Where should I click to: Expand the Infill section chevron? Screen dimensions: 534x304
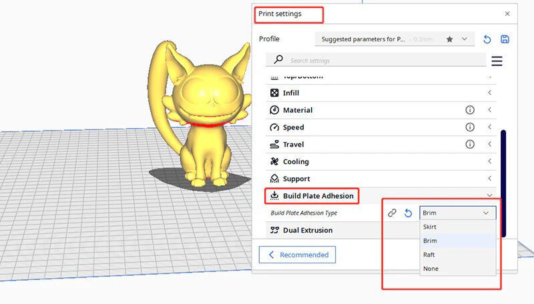click(x=489, y=93)
